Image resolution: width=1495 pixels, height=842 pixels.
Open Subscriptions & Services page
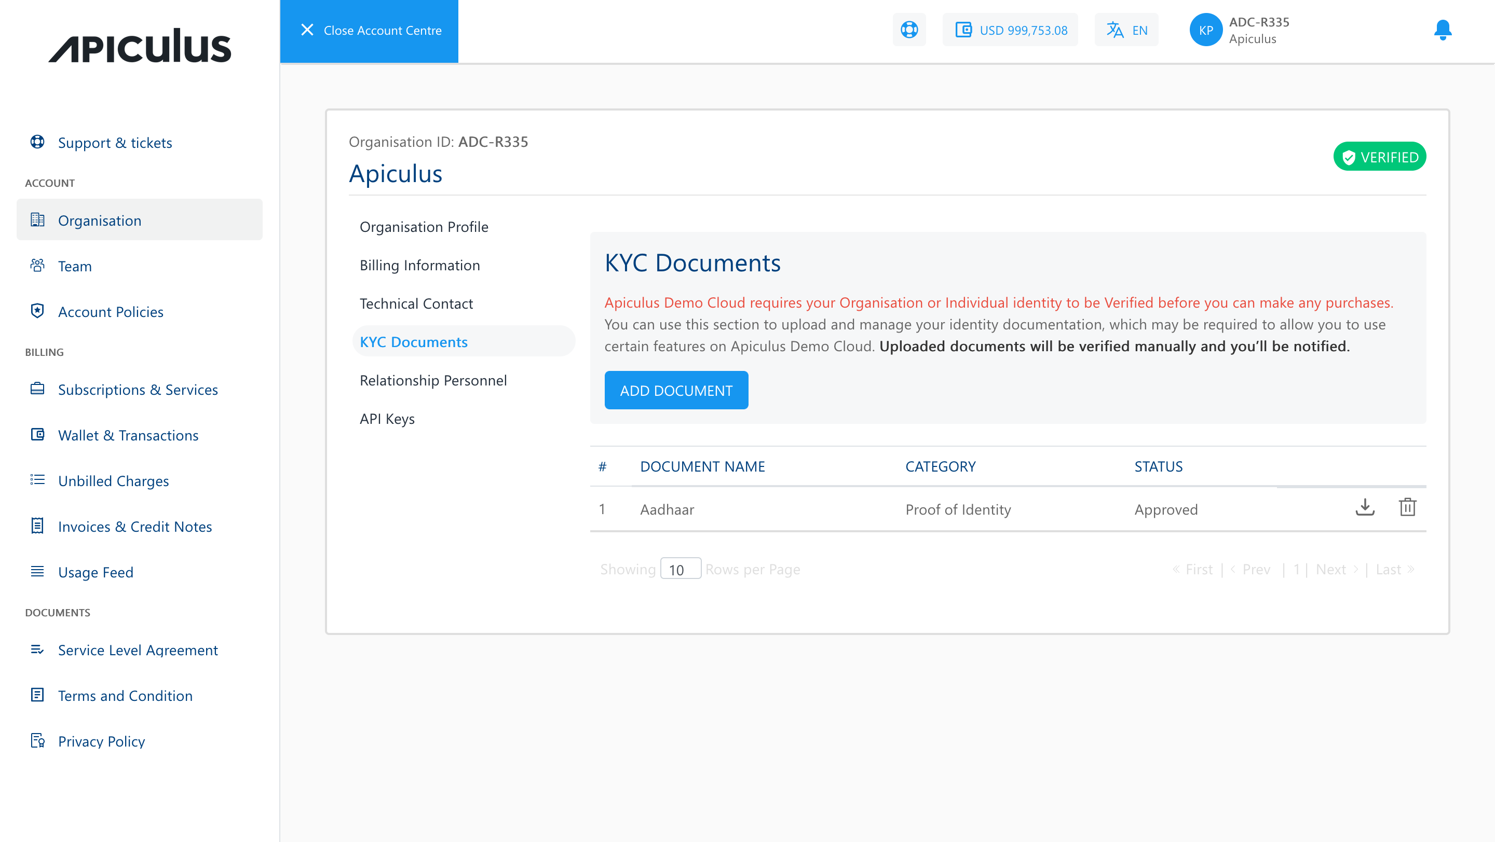[x=138, y=389]
